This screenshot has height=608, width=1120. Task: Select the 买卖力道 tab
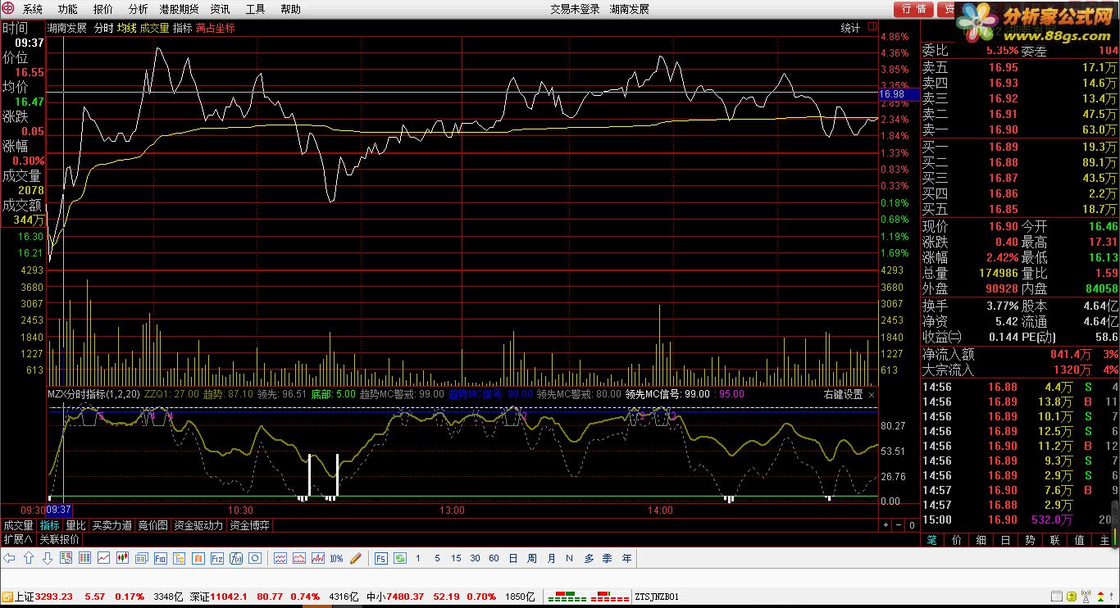coord(112,525)
